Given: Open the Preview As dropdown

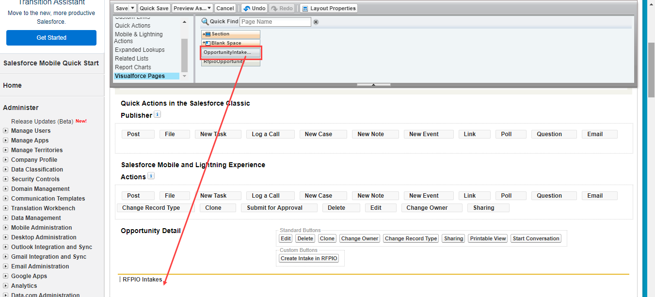Looking at the screenshot, I should tap(192, 8).
